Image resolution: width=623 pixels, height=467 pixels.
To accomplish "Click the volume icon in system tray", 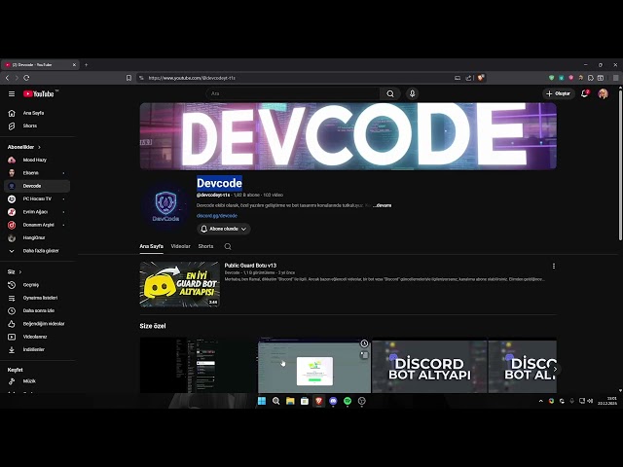I will tap(591, 401).
